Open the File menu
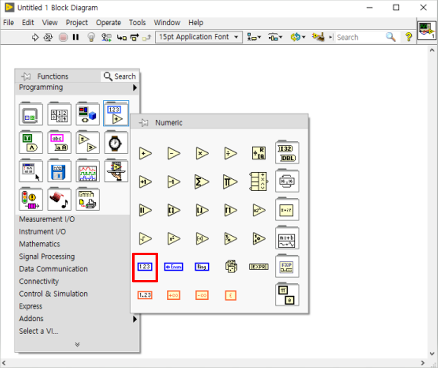Screen dimensions: 438x368 [x=8, y=23]
